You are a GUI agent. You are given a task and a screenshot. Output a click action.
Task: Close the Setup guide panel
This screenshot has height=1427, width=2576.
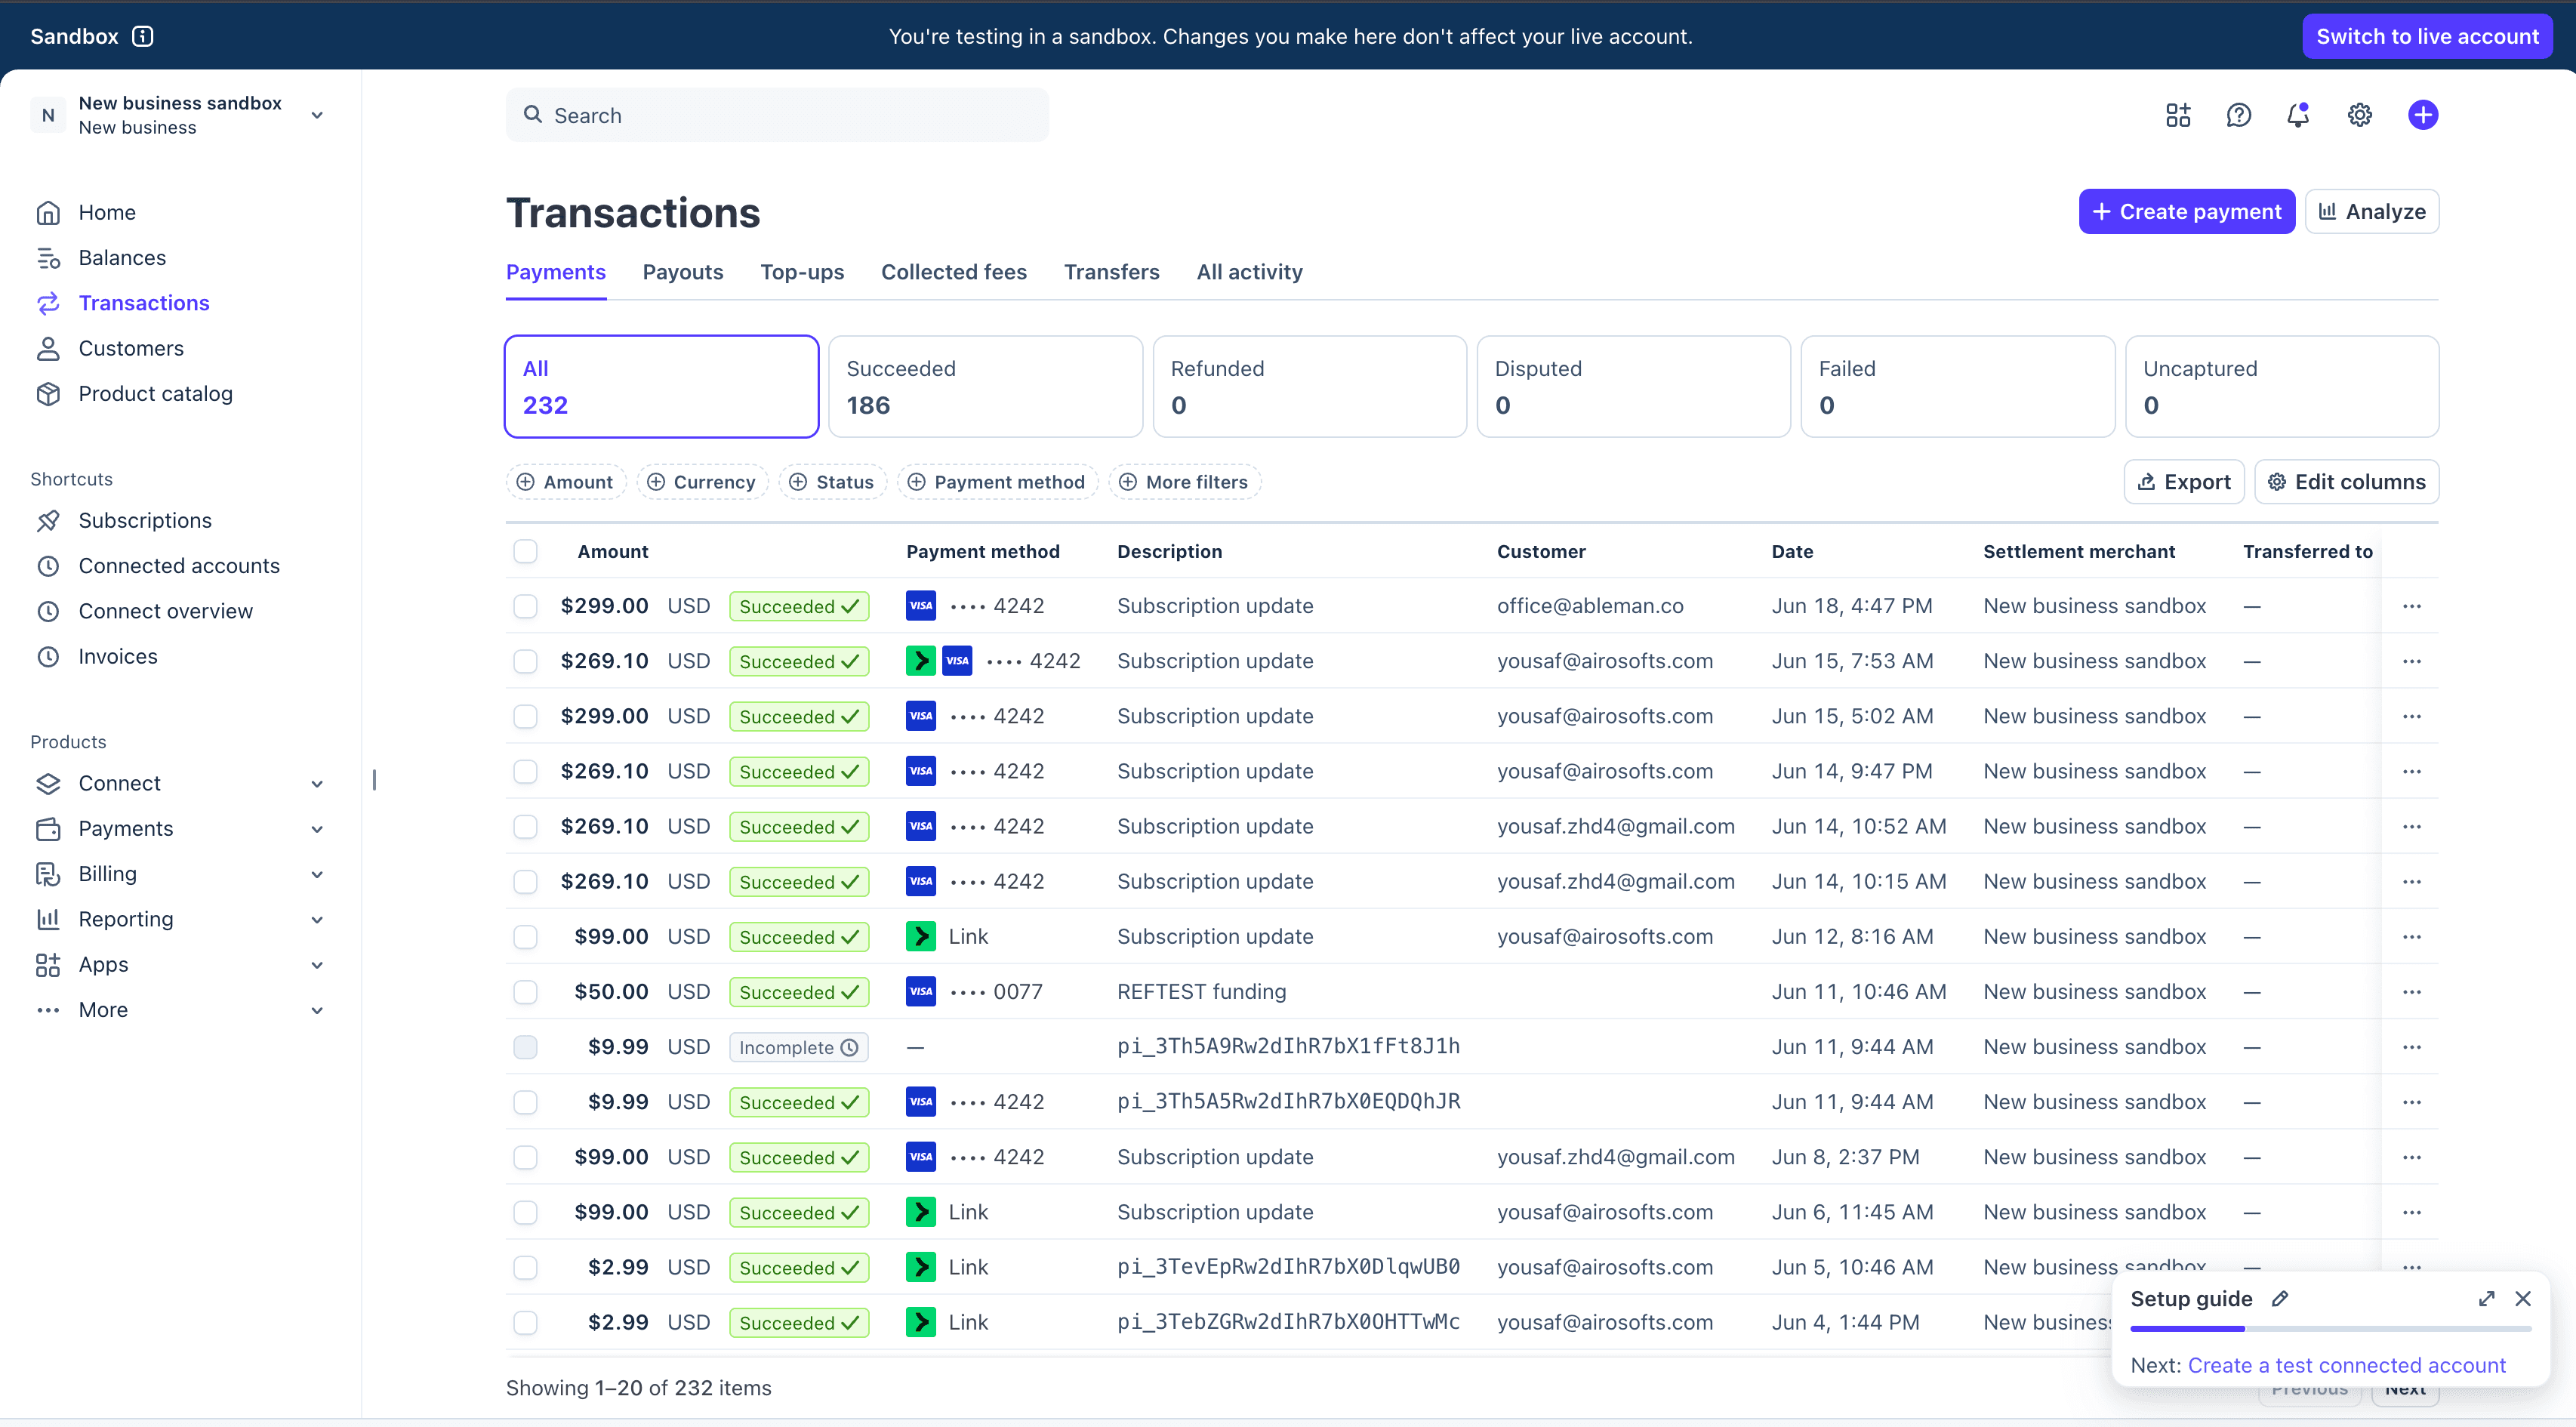tap(2523, 1299)
